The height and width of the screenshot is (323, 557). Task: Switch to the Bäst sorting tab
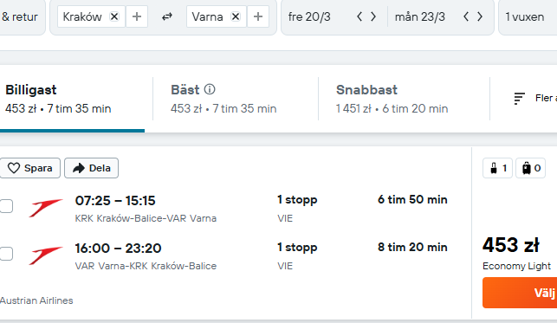pos(236,99)
